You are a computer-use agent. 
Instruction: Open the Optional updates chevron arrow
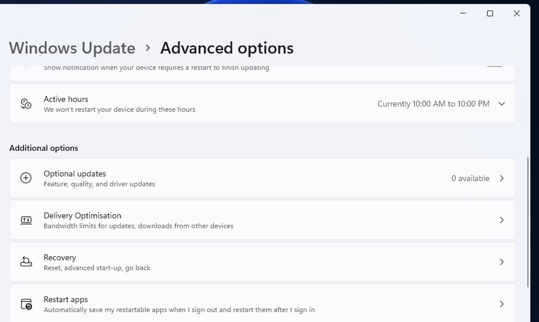502,178
